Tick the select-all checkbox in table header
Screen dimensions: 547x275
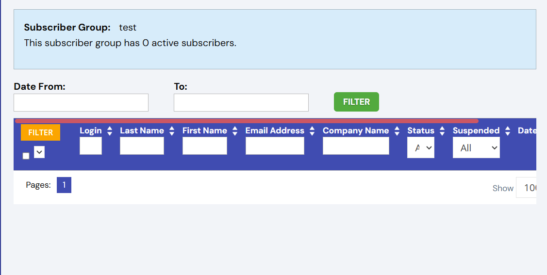click(26, 156)
